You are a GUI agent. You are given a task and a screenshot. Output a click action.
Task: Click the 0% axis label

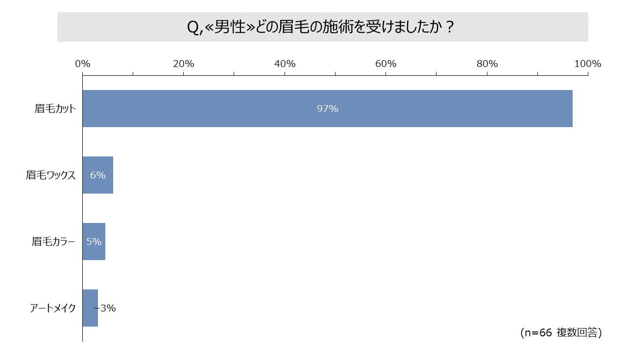click(82, 64)
